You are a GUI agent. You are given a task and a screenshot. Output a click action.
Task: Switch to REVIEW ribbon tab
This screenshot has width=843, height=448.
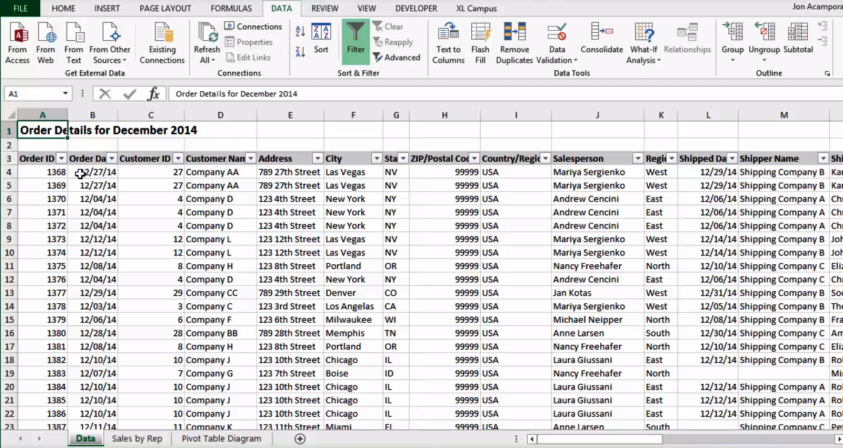click(325, 8)
